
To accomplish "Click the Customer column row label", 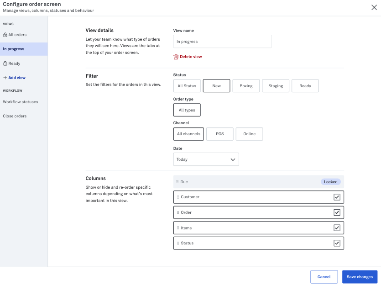I will click(190, 197).
